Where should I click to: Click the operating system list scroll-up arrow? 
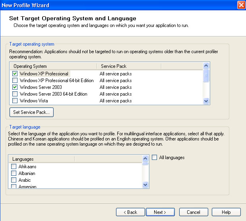206,65
